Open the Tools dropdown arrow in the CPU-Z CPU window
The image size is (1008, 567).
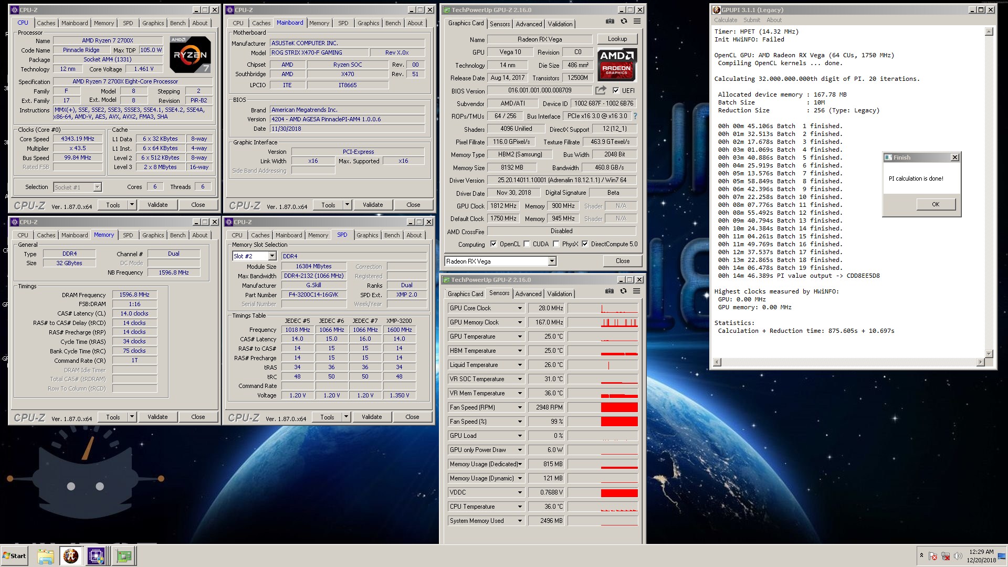(x=132, y=205)
